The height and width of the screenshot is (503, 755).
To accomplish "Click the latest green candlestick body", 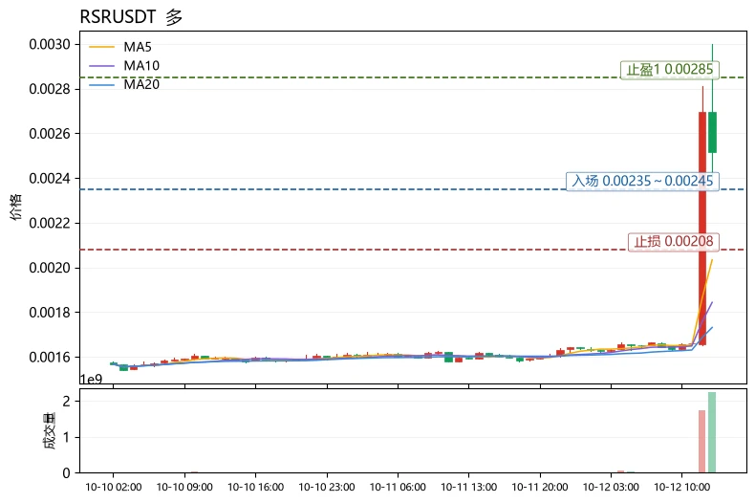I will 712,133.
